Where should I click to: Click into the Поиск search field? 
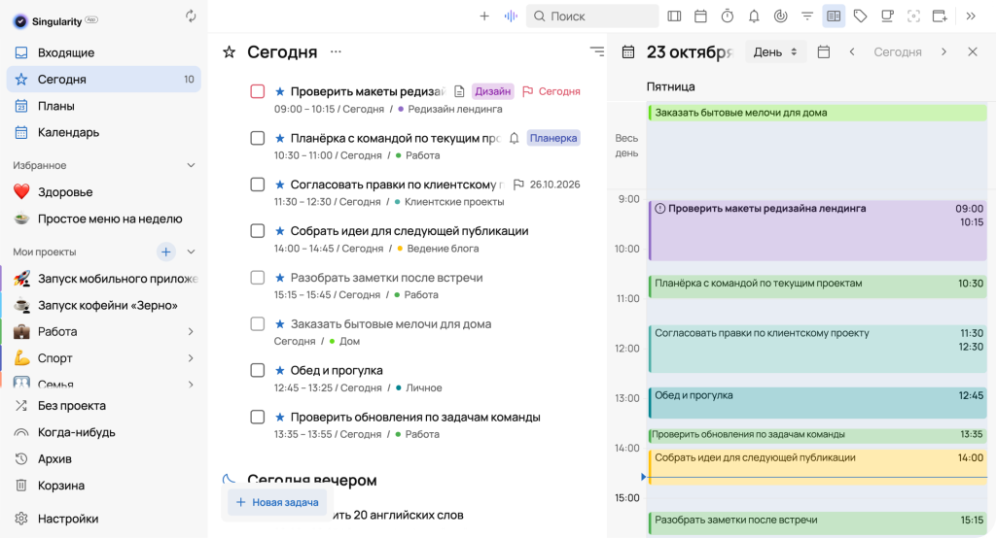click(x=592, y=16)
